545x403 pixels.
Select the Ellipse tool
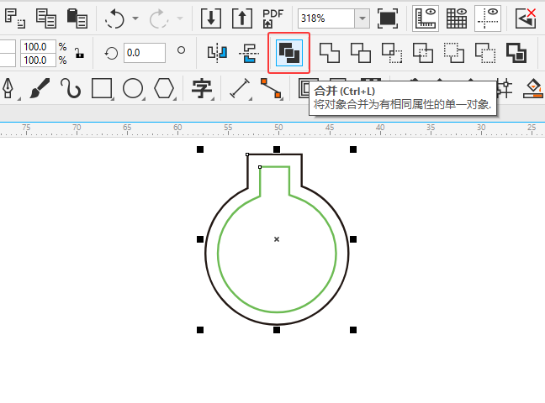[133, 88]
